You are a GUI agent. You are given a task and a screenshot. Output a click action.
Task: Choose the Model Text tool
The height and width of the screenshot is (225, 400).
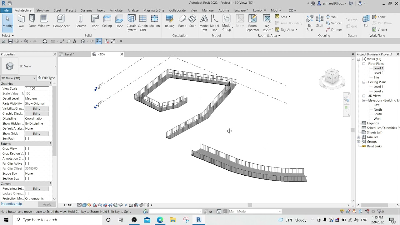click(x=204, y=23)
